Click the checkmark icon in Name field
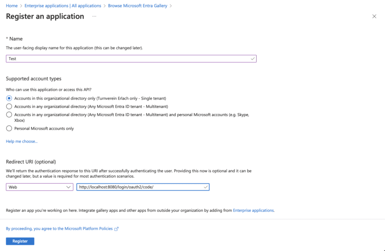This screenshot has width=385, height=251. [252, 59]
